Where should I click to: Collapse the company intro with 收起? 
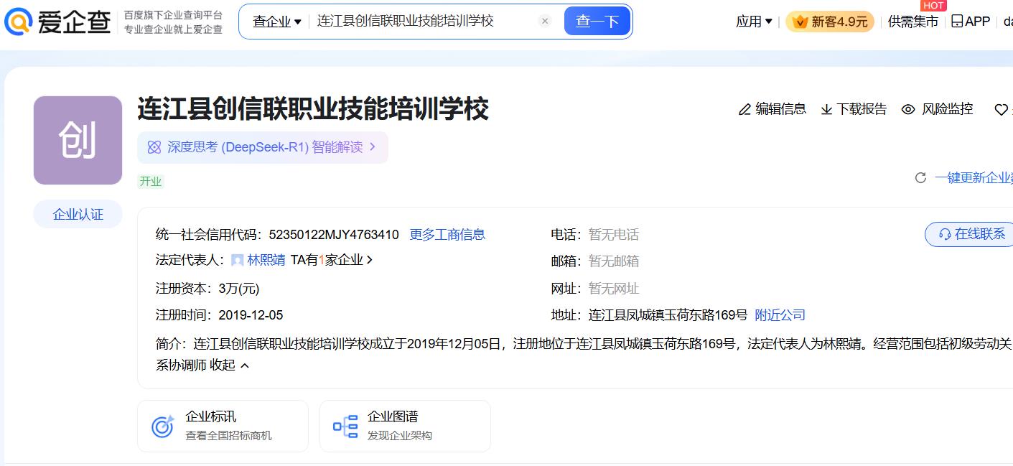point(230,365)
